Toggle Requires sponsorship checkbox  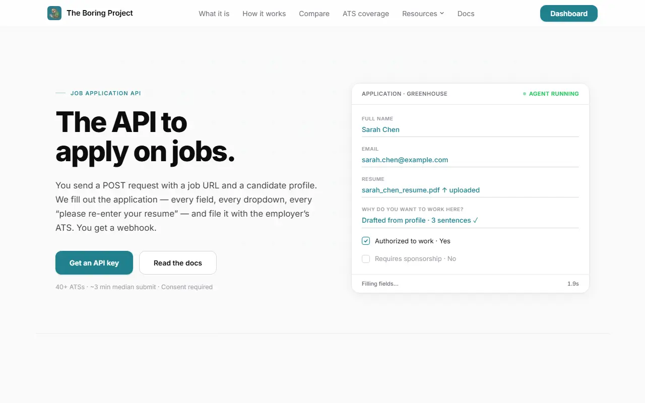[x=366, y=258]
